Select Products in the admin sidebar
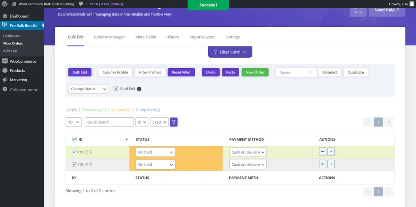Image resolution: width=416 pixels, height=207 pixels. (17, 70)
